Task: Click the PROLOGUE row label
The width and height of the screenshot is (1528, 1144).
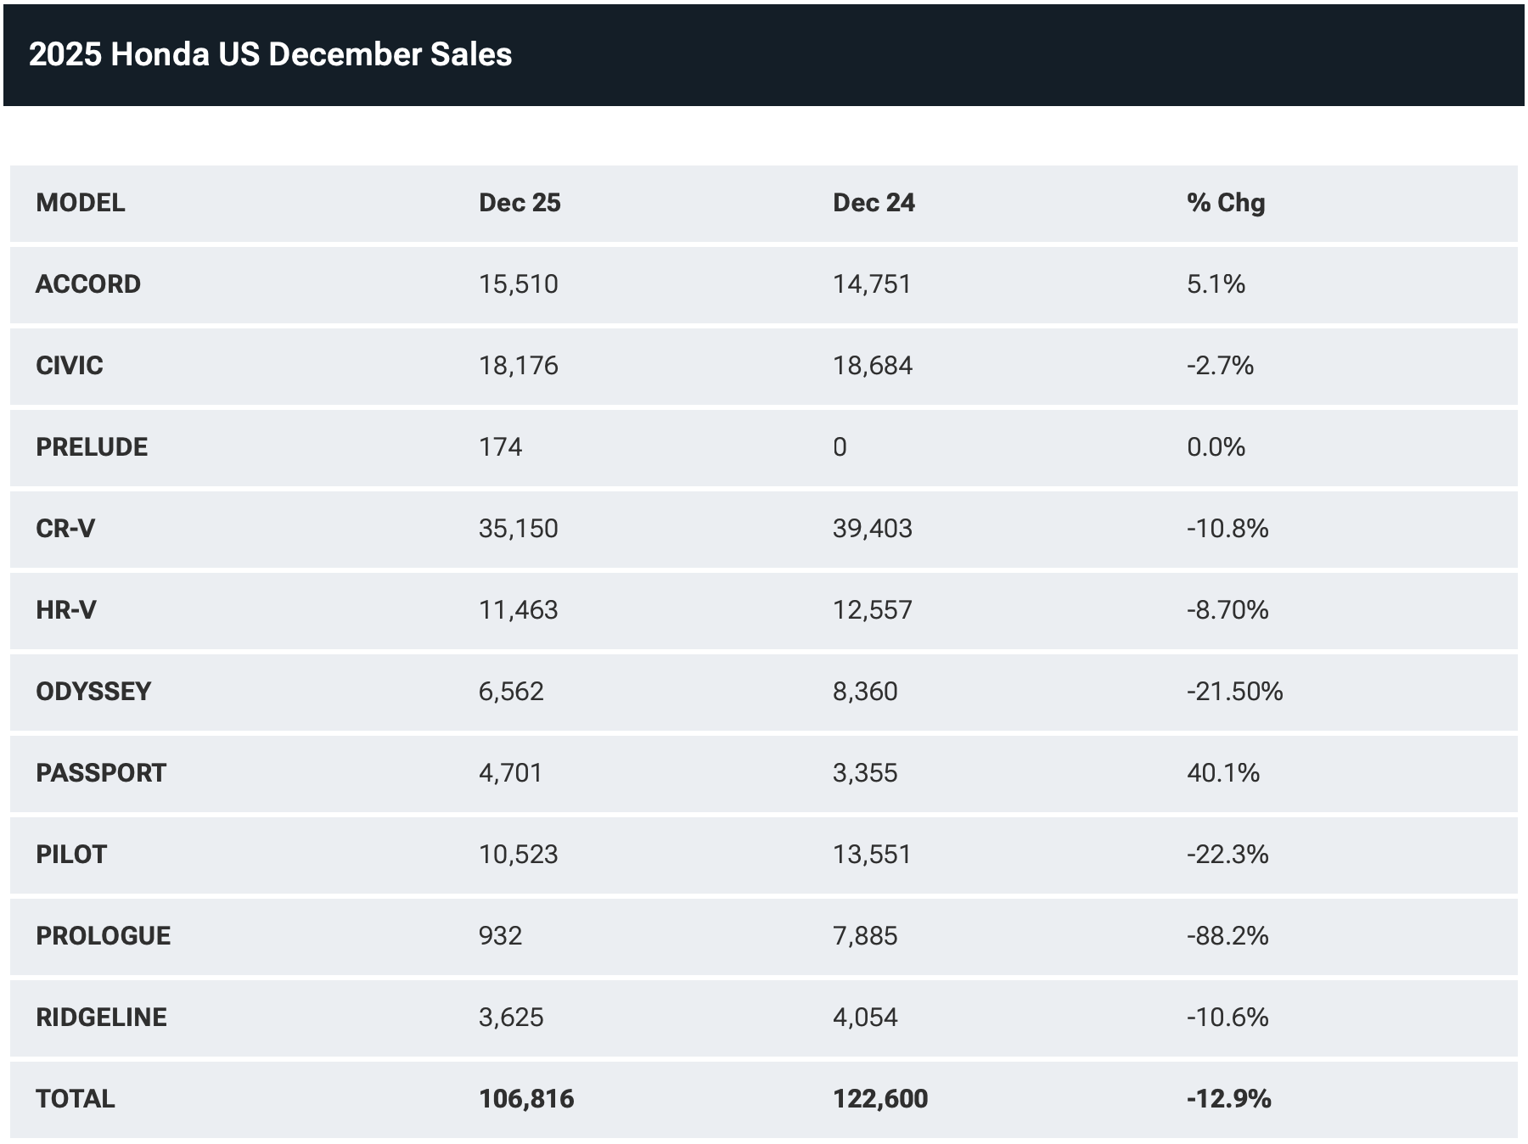Action: (104, 936)
